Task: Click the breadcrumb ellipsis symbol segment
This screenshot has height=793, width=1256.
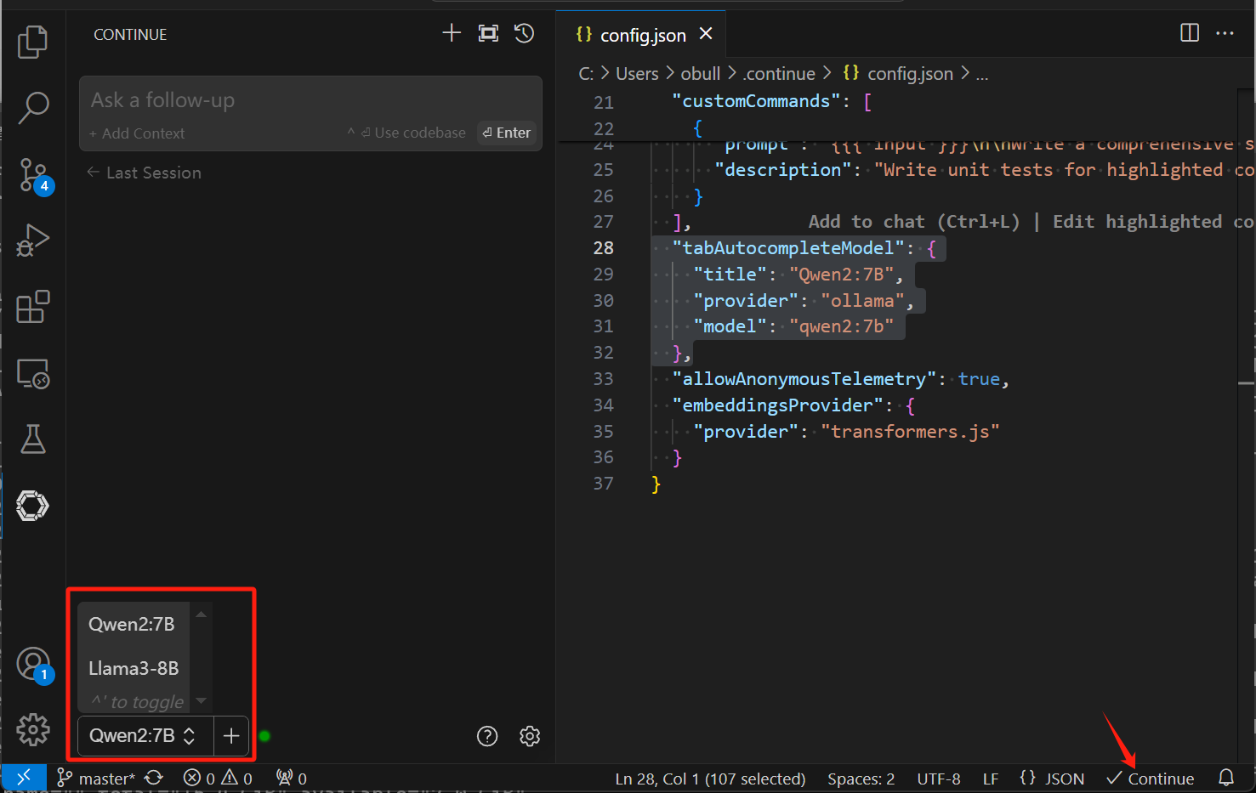Action: pos(981,74)
